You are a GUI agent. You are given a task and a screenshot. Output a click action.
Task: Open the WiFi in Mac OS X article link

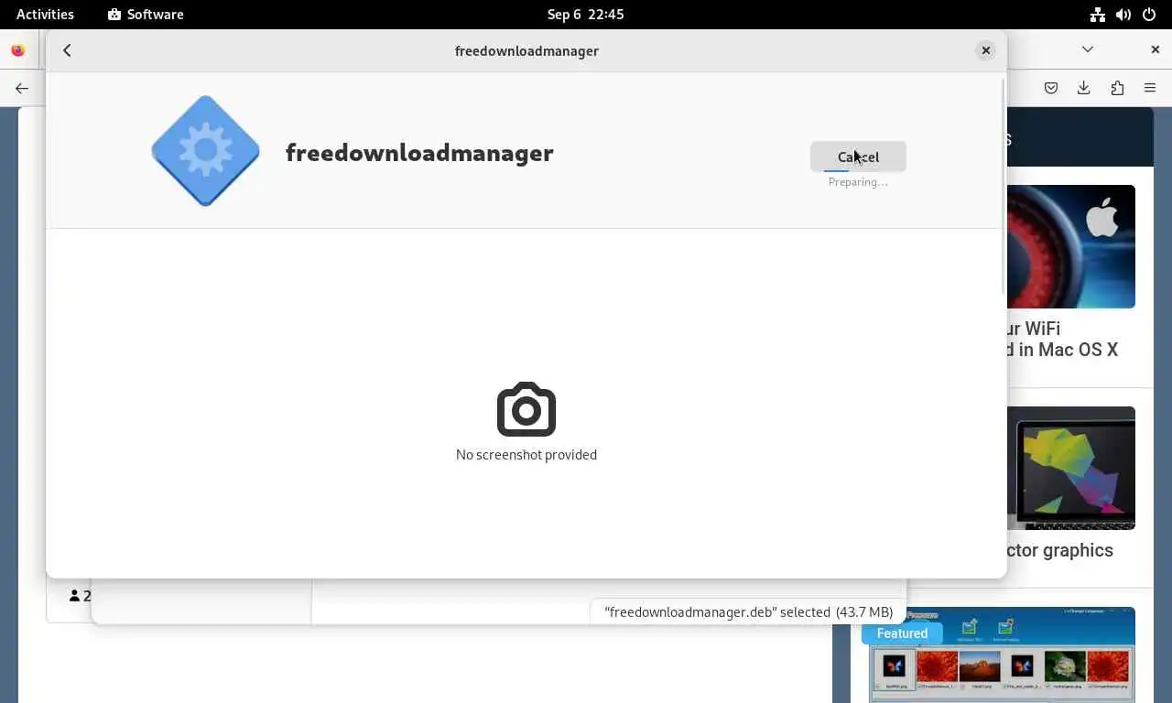(1062, 339)
